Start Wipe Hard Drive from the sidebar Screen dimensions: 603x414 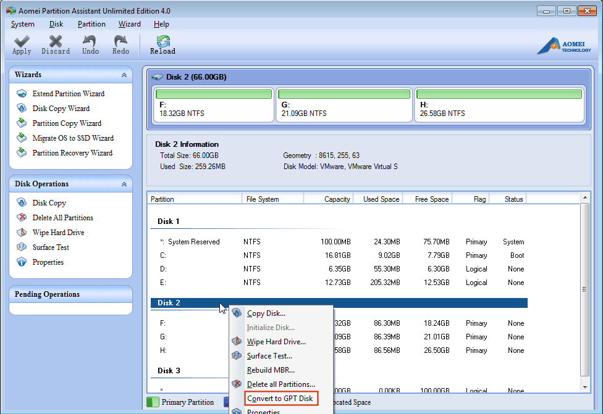pyautogui.click(x=57, y=233)
